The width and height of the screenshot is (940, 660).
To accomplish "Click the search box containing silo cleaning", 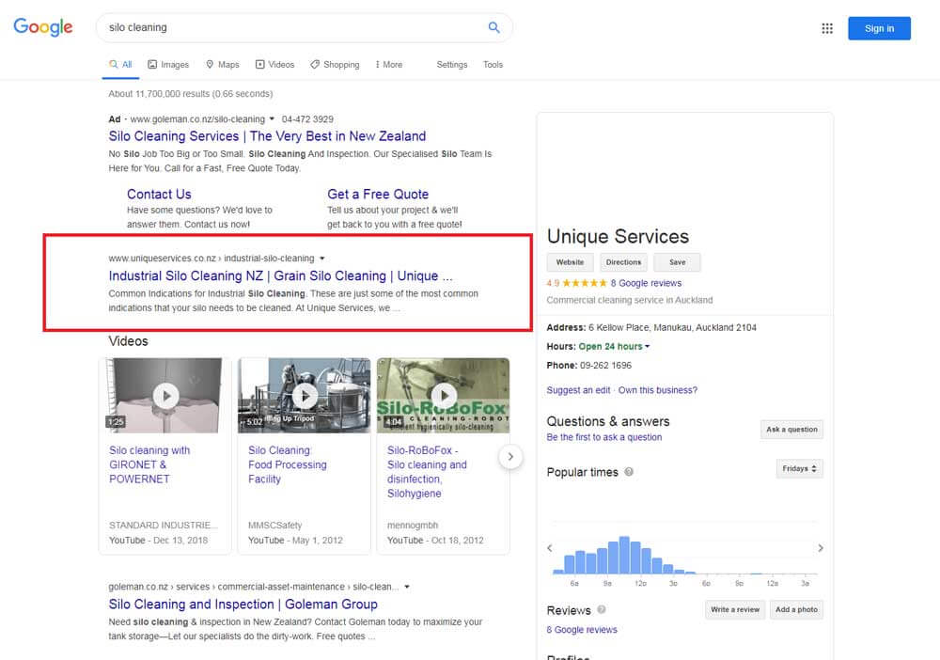I will point(291,28).
